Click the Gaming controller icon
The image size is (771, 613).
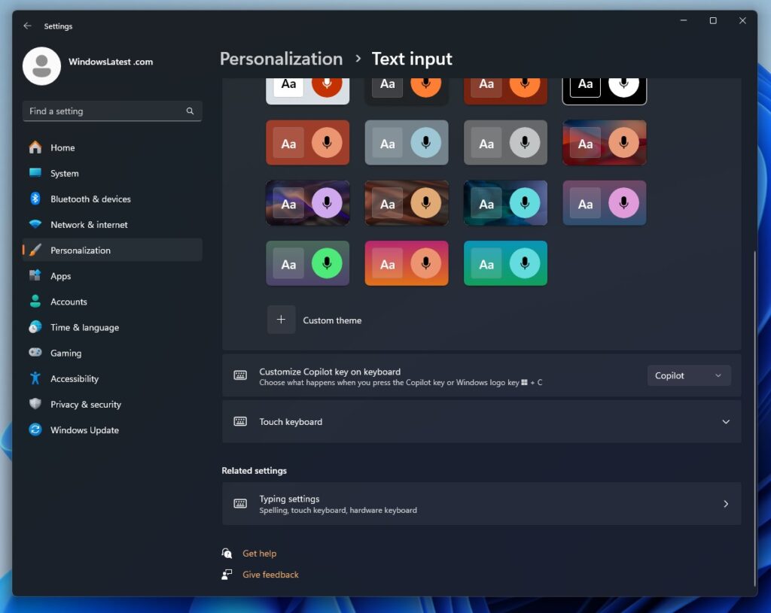pyautogui.click(x=35, y=353)
